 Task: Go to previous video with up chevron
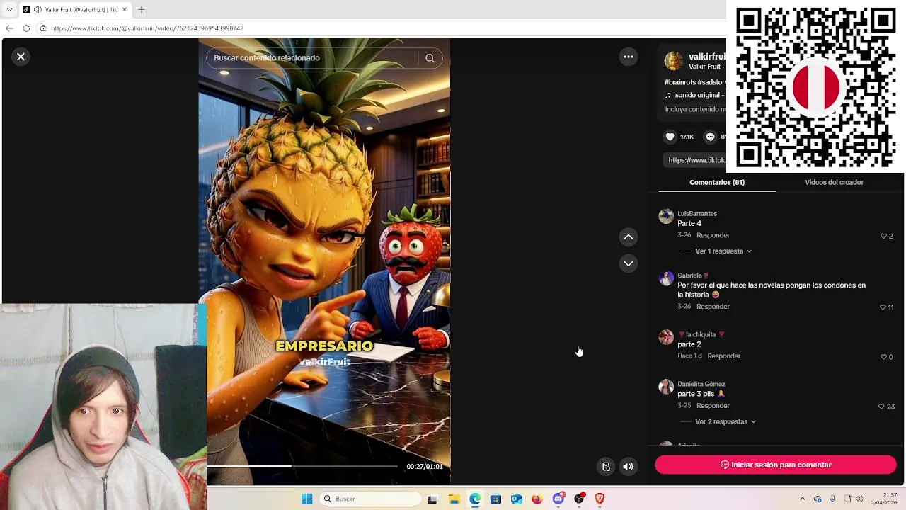pyautogui.click(x=629, y=237)
